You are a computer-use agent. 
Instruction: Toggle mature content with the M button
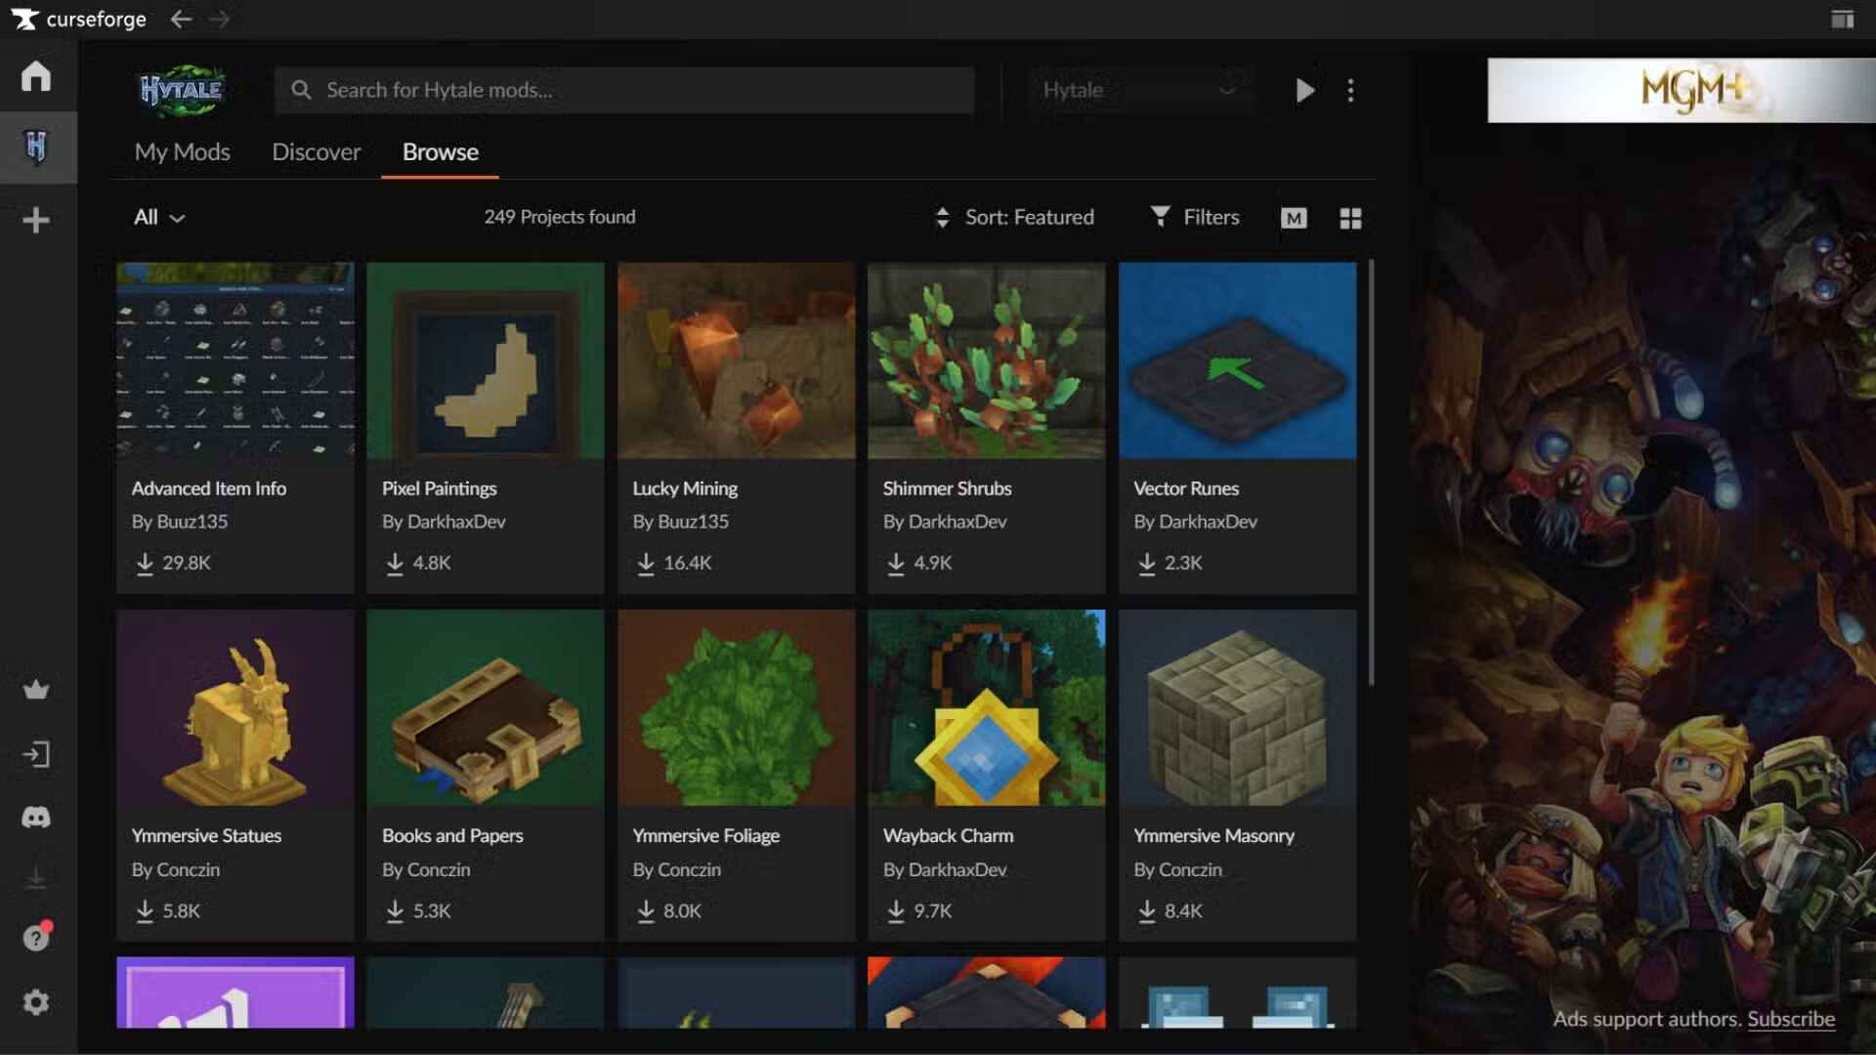[1294, 218]
